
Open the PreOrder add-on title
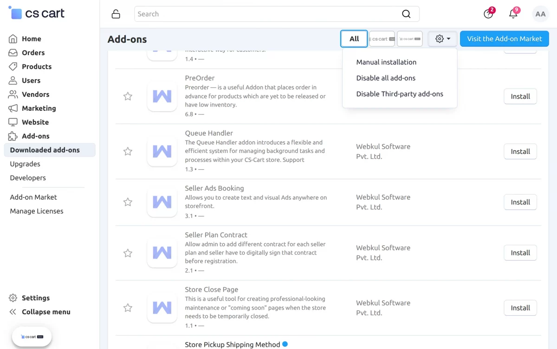coord(200,78)
